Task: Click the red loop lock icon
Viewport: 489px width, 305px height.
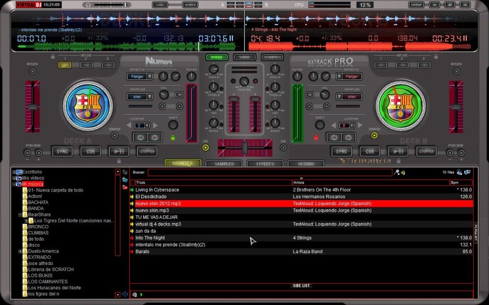Action: click(316, 137)
